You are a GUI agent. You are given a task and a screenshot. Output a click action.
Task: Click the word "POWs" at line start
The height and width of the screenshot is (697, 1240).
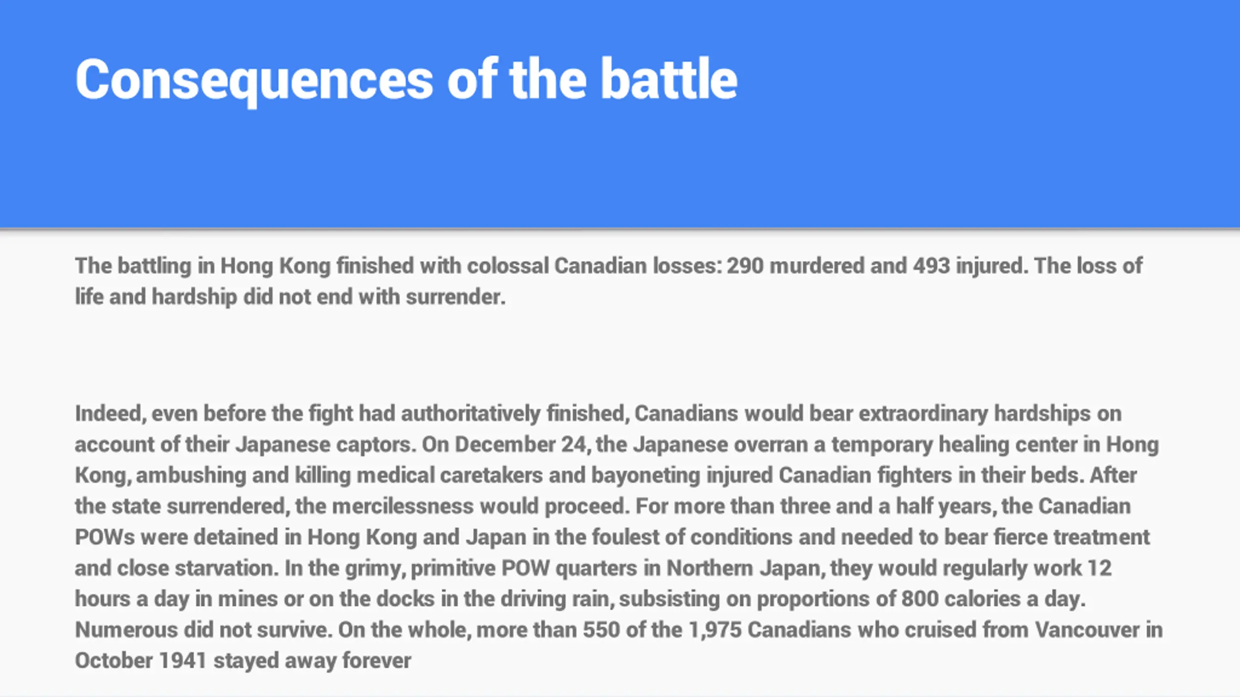click(105, 537)
